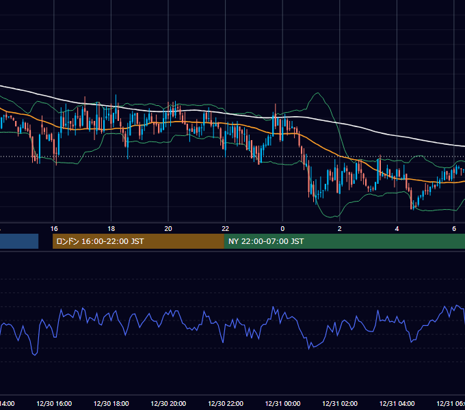Click the 12/30 20:00 date label
The height and width of the screenshot is (410, 465).
pos(168,403)
